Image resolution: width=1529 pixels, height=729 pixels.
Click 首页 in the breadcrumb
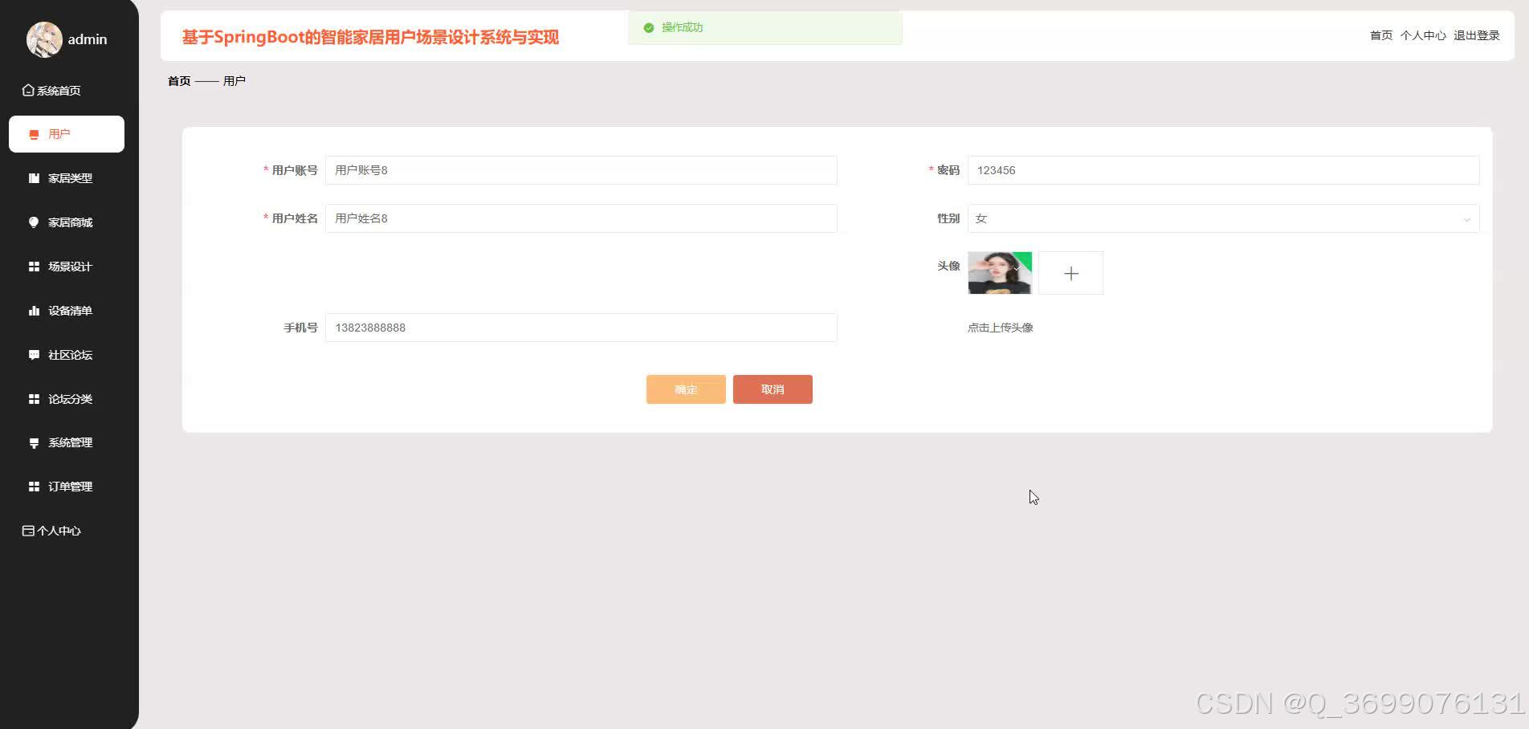pyautogui.click(x=179, y=81)
